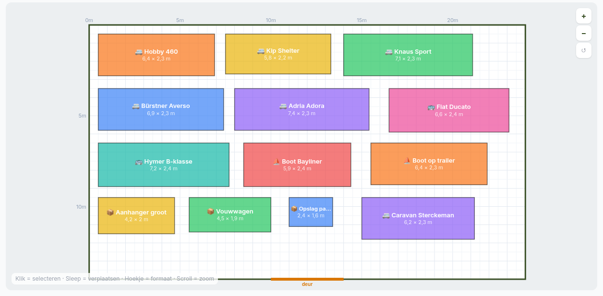Screen dimensions: 603x296
Task: Select the small blue Opslag block
Action: tap(311, 212)
